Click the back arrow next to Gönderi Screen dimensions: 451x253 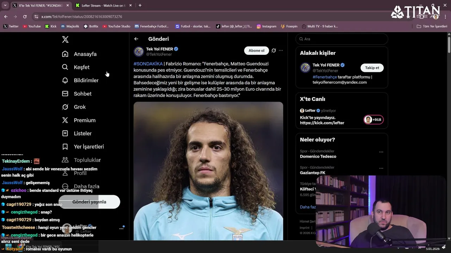[136, 39]
